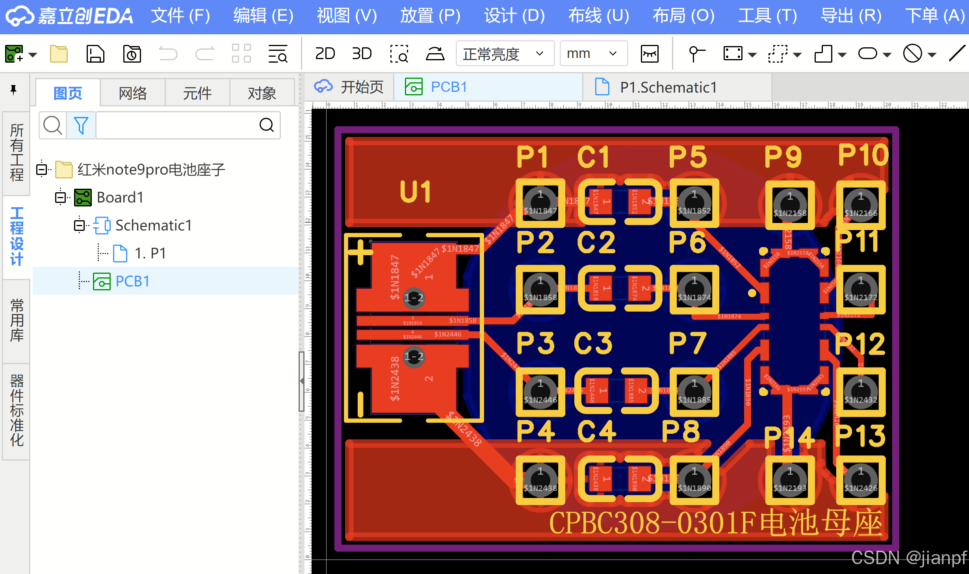This screenshot has width=969, height=574.
Task: Select the via/pad placement tool
Action: coord(696,54)
